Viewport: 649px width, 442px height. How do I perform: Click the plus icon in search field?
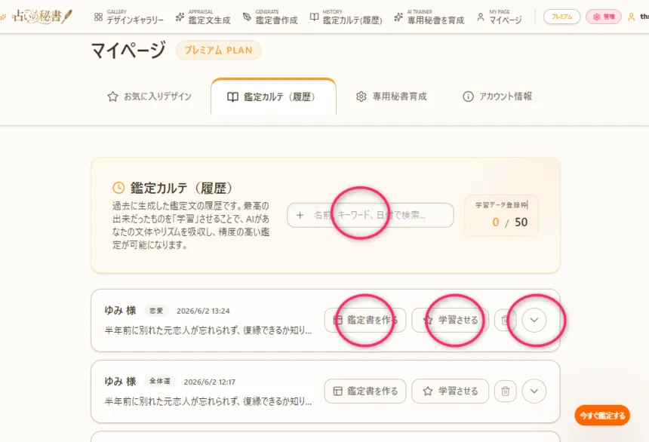pyautogui.click(x=300, y=215)
